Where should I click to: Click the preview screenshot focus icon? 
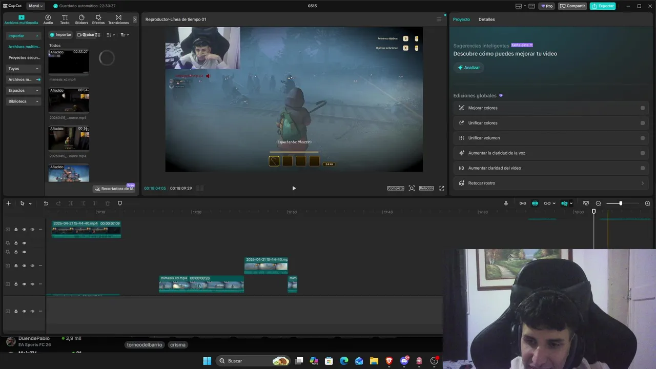click(412, 188)
